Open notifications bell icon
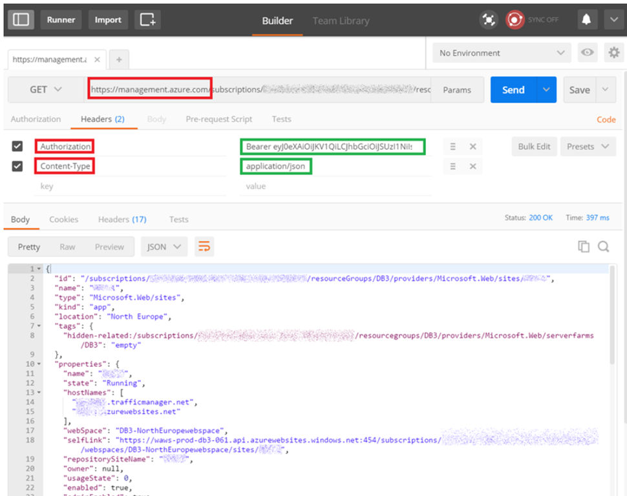The height and width of the screenshot is (496, 627). [x=587, y=19]
